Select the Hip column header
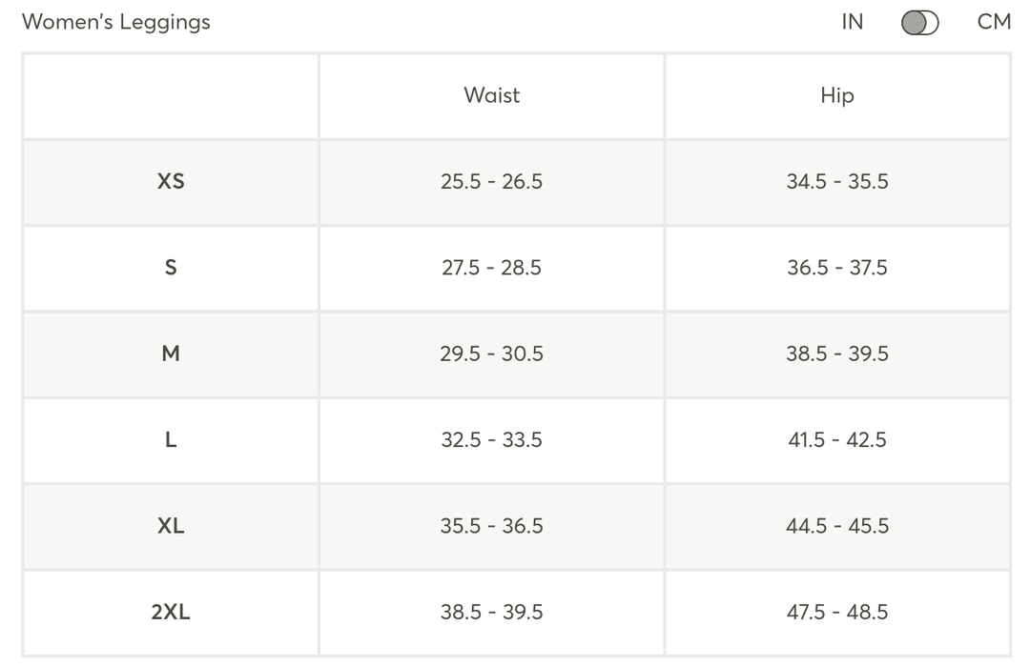This screenshot has width=1030, height=667. (x=836, y=95)
